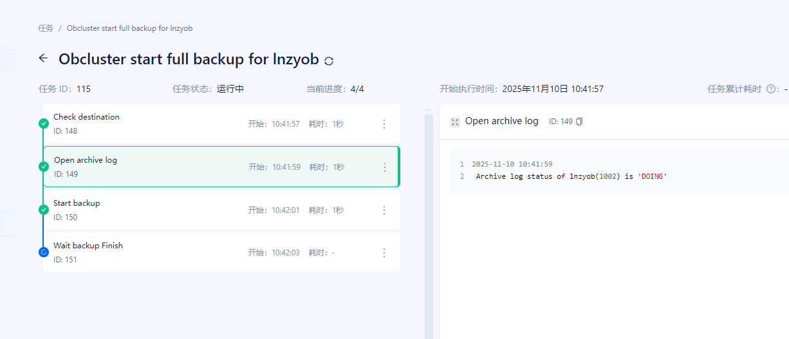Click the blue running icon of Wait backup Finish

tap(43, 252)
